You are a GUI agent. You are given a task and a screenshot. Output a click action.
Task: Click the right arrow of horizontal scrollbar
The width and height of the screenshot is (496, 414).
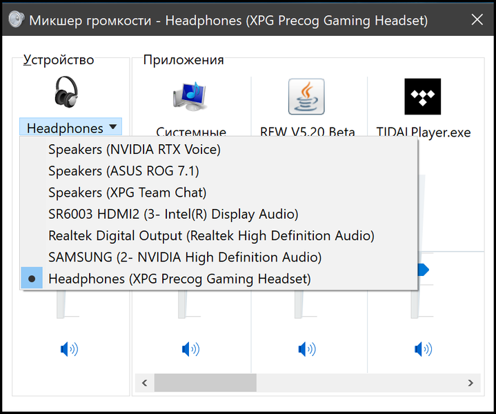(470, 383)
